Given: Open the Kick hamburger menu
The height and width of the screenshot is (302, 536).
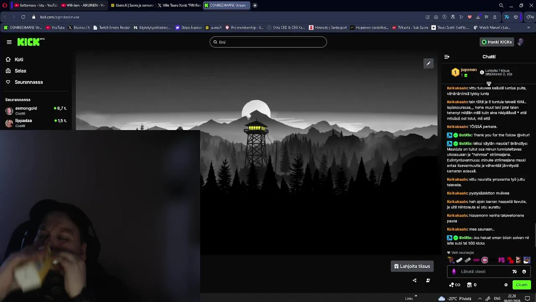Looking at the screenshot, I should [x=9, y=42].
